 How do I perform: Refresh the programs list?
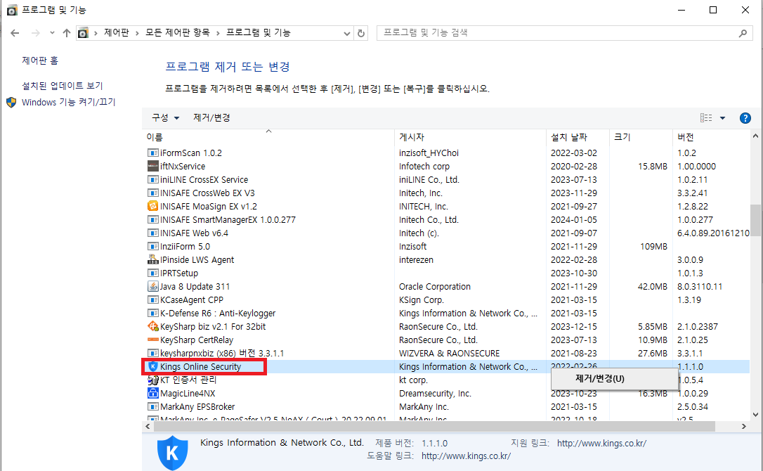point(360,33)
